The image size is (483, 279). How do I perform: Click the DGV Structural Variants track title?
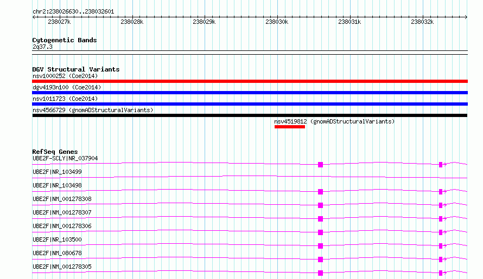click(x=76, y=69)
